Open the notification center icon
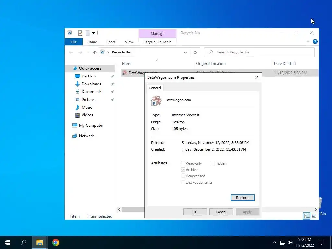332x249 pixels. tap(321, 243)
